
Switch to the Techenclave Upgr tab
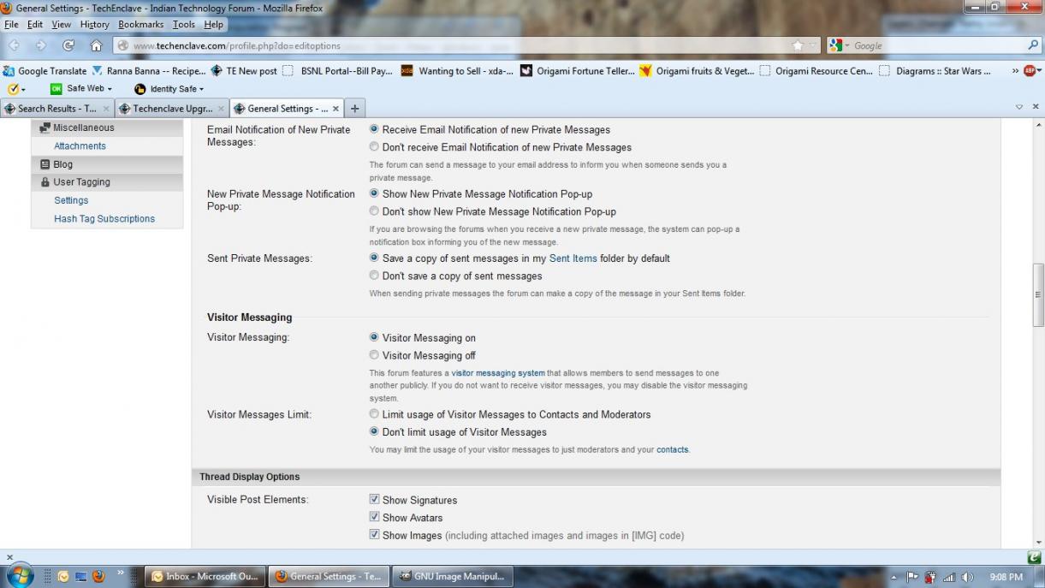pos(172,109)
